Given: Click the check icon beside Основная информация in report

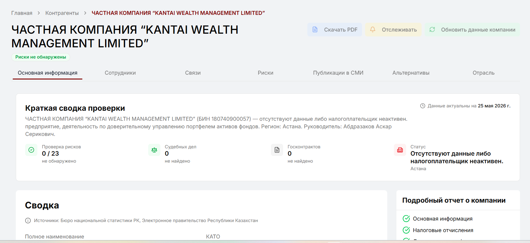Looking at the screenshot, I should (406, 219).
